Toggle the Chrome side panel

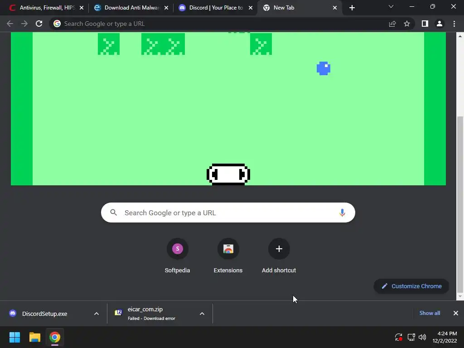(x=425, y=24)
